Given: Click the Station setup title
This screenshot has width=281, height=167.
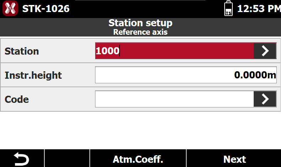Looking at the screenshot, I should (140, 23).
